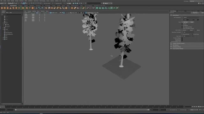Click the Open Scene icon

click(11, 3)
